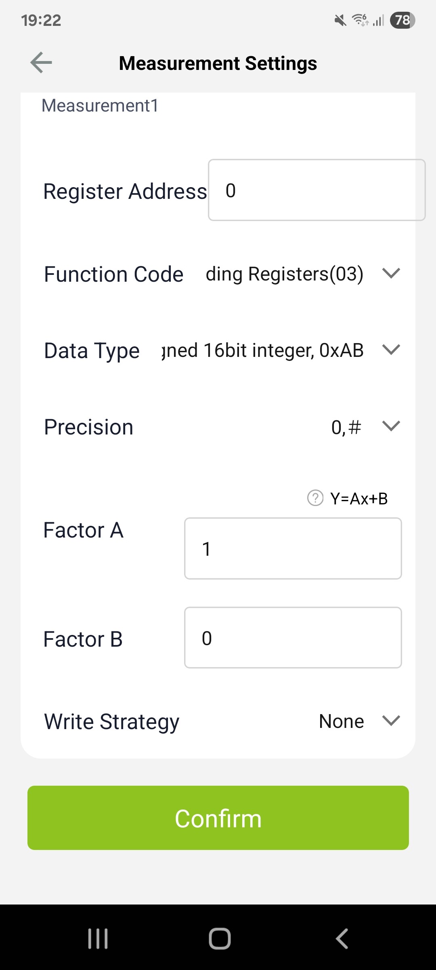
Task: Select the 16bit integer data type value
Action: pyautogui.click(x=263, y=350)
